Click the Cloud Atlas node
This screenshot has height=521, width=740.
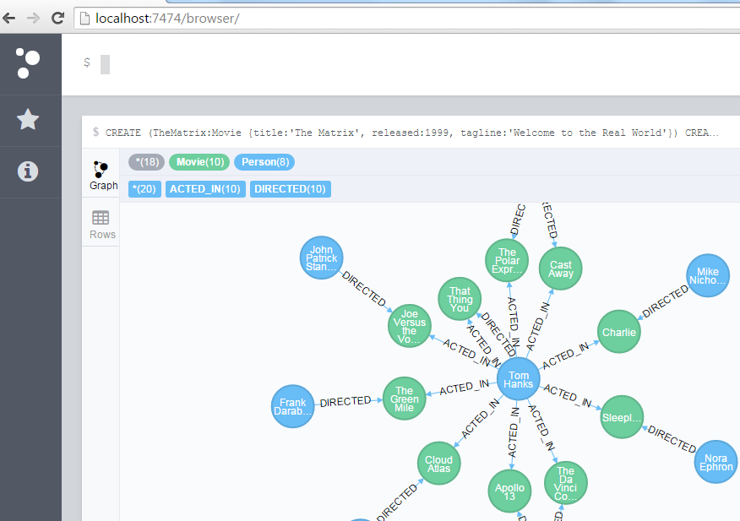pos(439,464)
